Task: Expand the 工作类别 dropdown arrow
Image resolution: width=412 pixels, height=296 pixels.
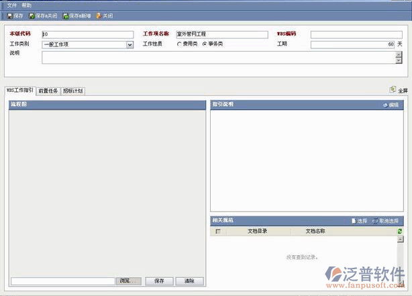Action: pyautogui.click(x=130, y=45)
